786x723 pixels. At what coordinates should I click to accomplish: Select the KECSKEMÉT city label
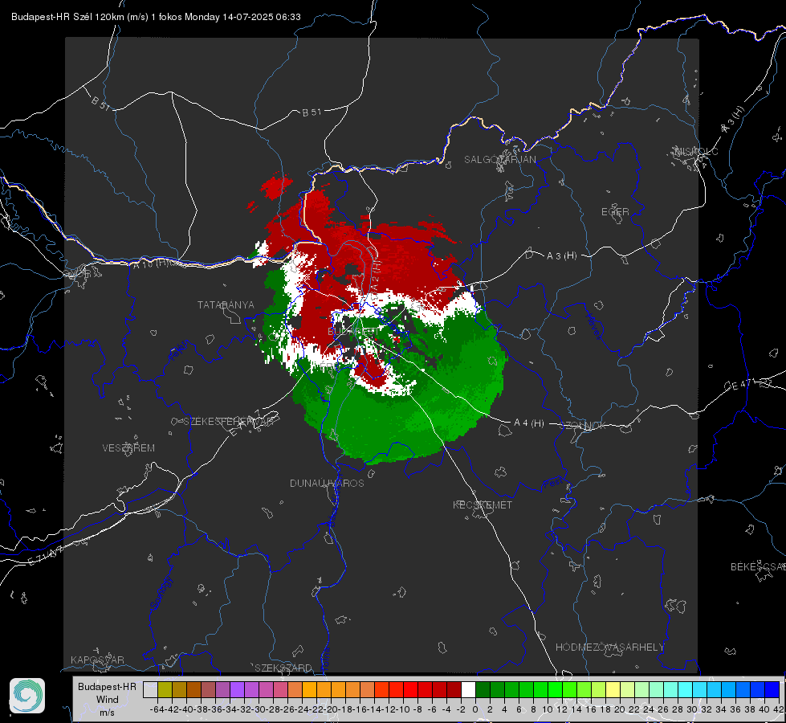[x=483, y=505]
